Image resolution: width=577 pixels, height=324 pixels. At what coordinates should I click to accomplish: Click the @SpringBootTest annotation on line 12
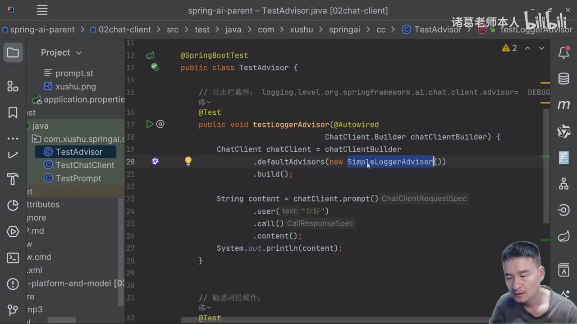[214, 55]
